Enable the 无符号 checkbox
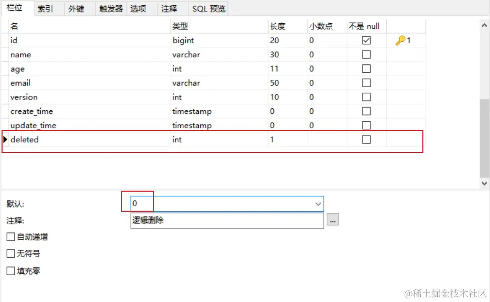 click(x=11, y=254)
